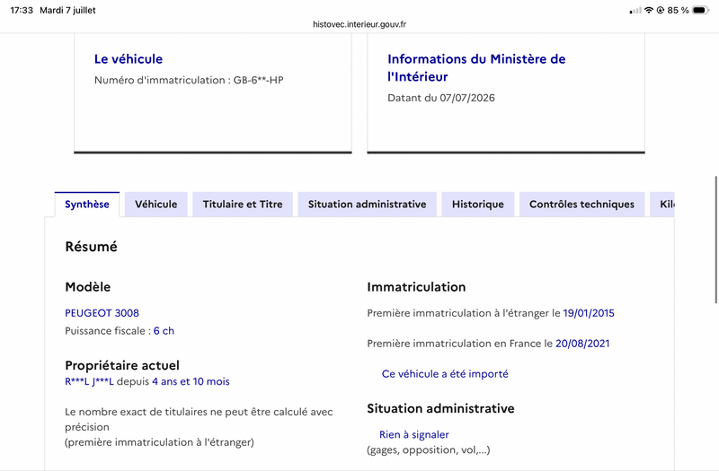Click the PEUGEOT 3008 model text
This screenshot has width=719, height=471.
pos(102,313)
